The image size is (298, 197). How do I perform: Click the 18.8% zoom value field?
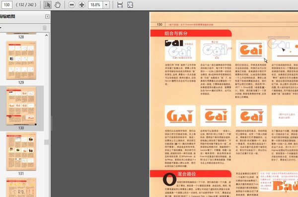click(x=95, y=5)
